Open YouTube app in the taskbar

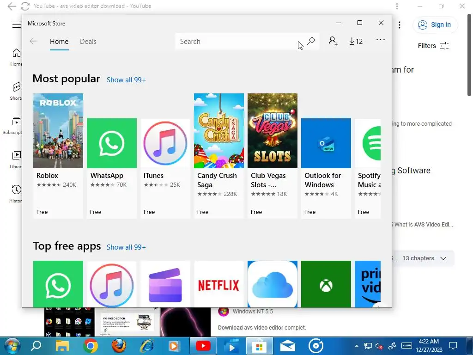(x=203, y=346)
